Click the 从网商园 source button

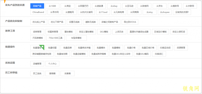pyautogui.click(x=135, y=12)
